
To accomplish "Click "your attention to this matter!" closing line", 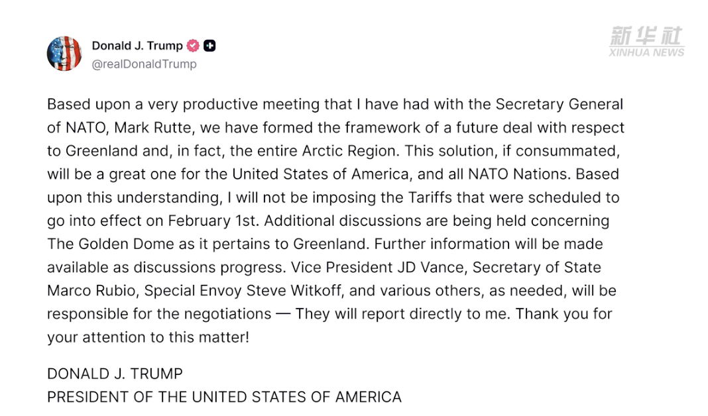I will pos(148,337).
